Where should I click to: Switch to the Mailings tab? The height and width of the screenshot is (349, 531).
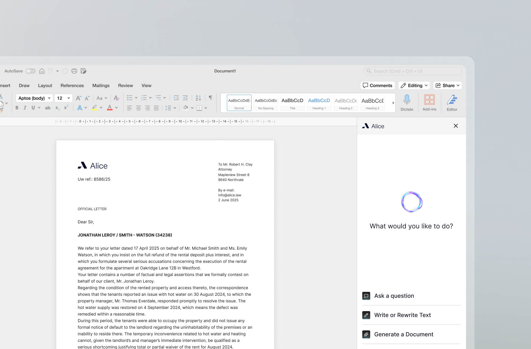[101, 86]
